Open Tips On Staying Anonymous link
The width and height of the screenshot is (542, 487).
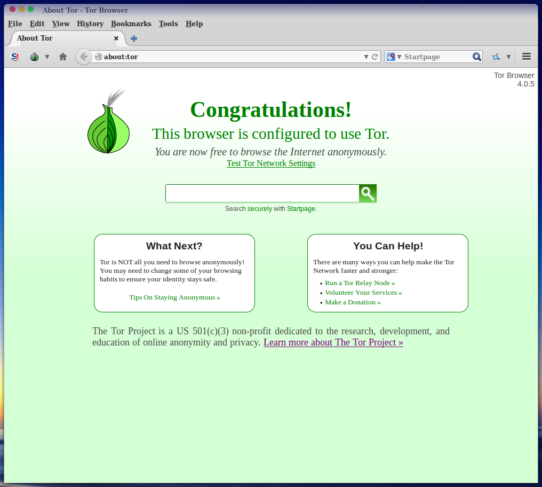pos(174,297)
